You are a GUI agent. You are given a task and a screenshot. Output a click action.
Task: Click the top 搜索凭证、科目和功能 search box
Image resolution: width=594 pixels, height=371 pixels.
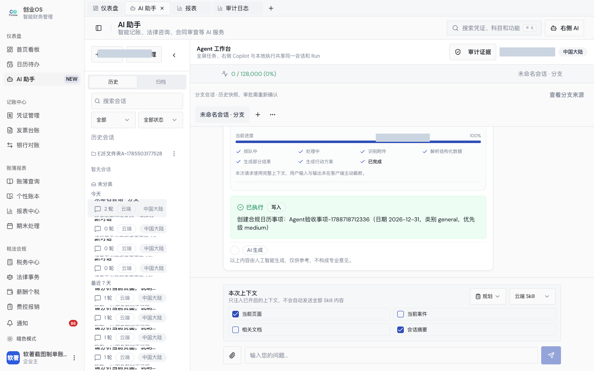coord(494,28)
